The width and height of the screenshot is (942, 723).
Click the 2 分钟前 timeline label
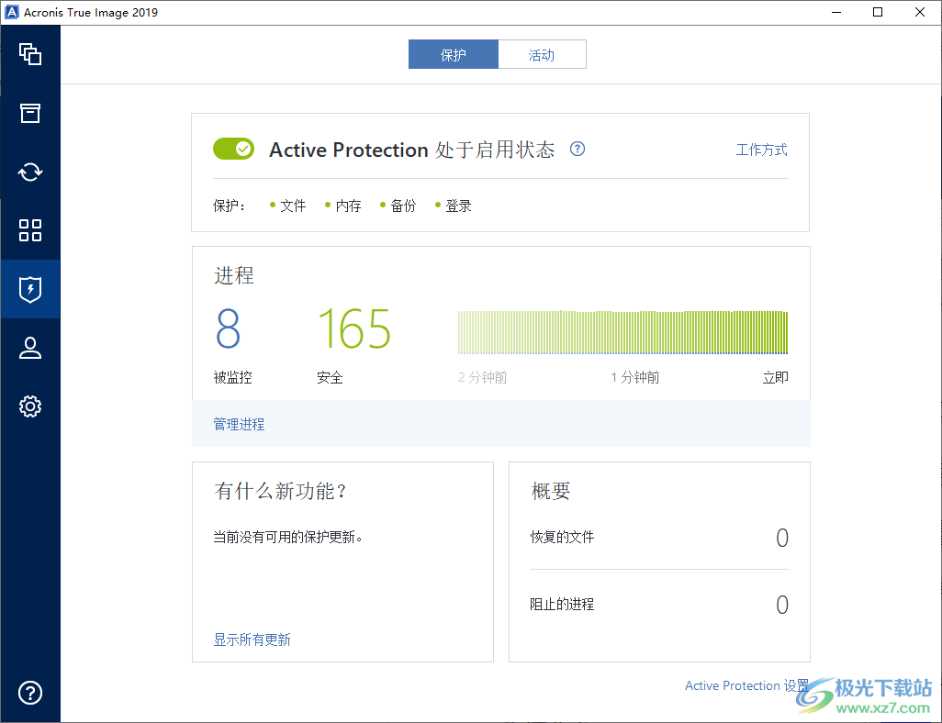point(482,377)
